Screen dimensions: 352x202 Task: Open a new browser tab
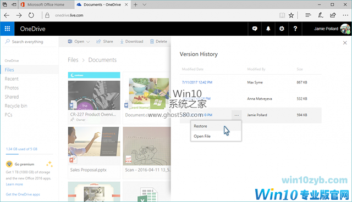pyautogui.click(x=135, y=4)
